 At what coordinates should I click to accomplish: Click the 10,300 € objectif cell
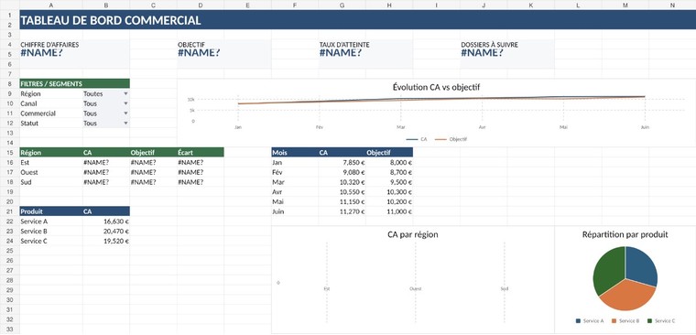[x=389, y=192]
